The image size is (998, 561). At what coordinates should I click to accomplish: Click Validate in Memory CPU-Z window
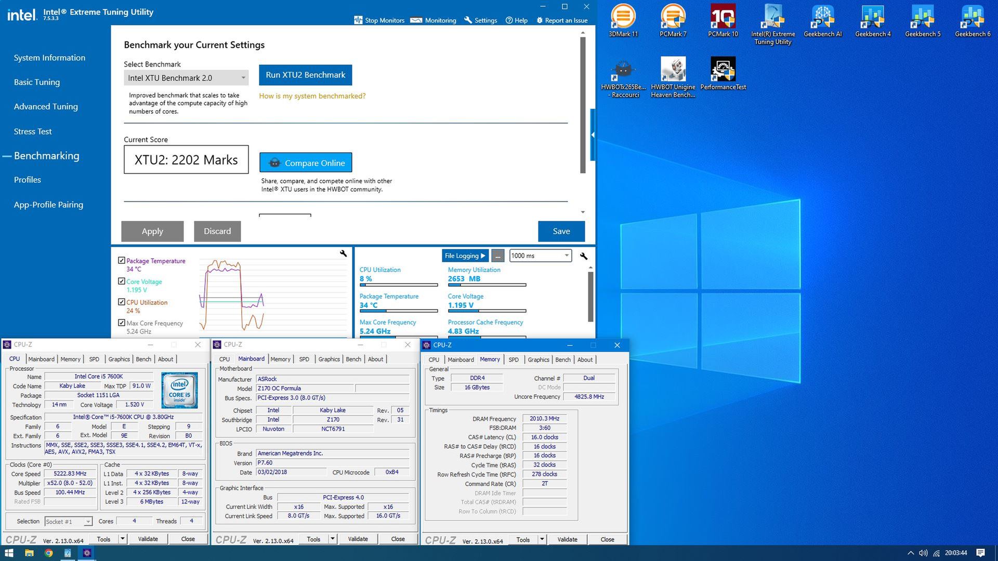coord(567,540)
